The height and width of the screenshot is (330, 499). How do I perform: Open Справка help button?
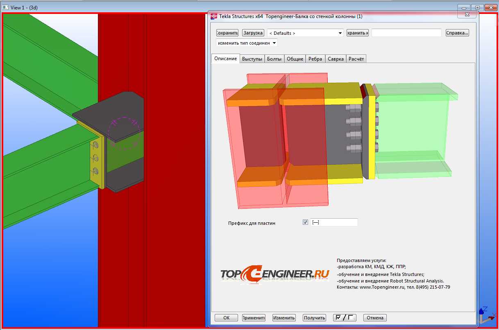click(x=457, y=33)
